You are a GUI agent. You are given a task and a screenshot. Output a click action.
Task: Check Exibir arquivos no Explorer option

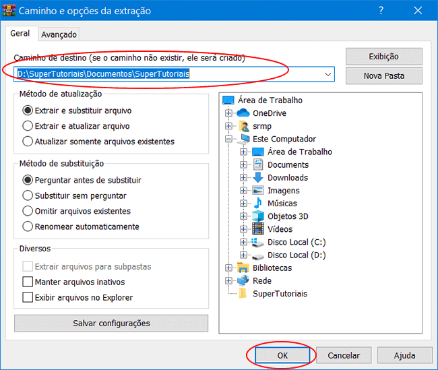(x=28, y=297)
